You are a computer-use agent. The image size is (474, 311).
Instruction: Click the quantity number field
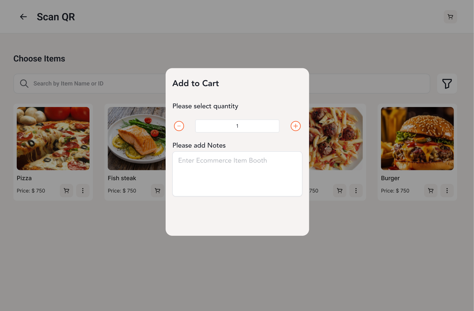237,126
